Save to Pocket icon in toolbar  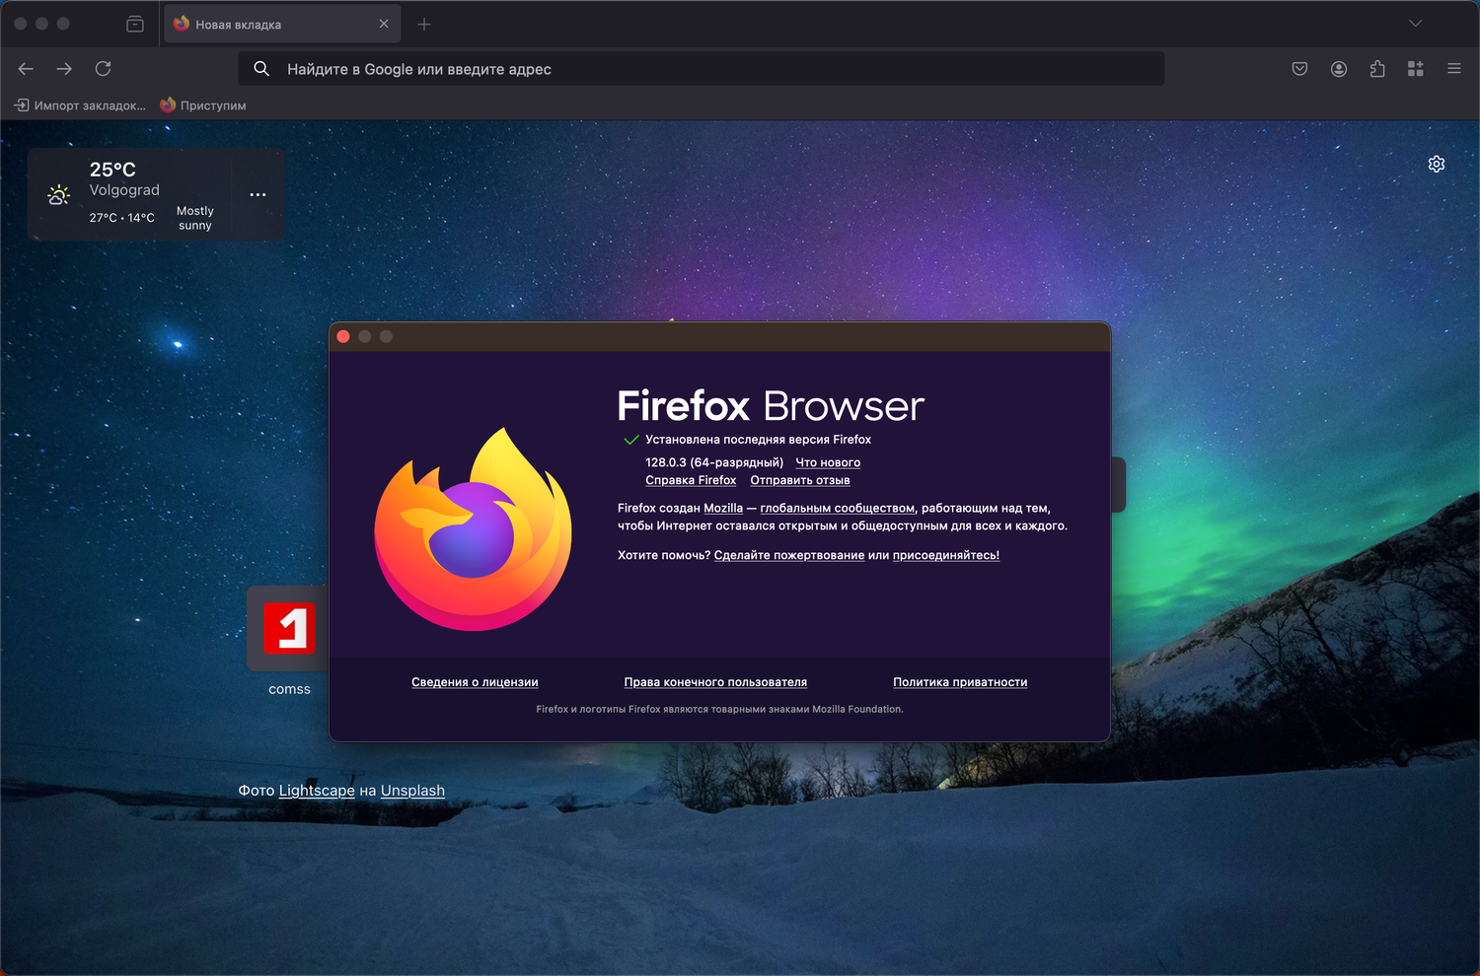coord(1299,69)
